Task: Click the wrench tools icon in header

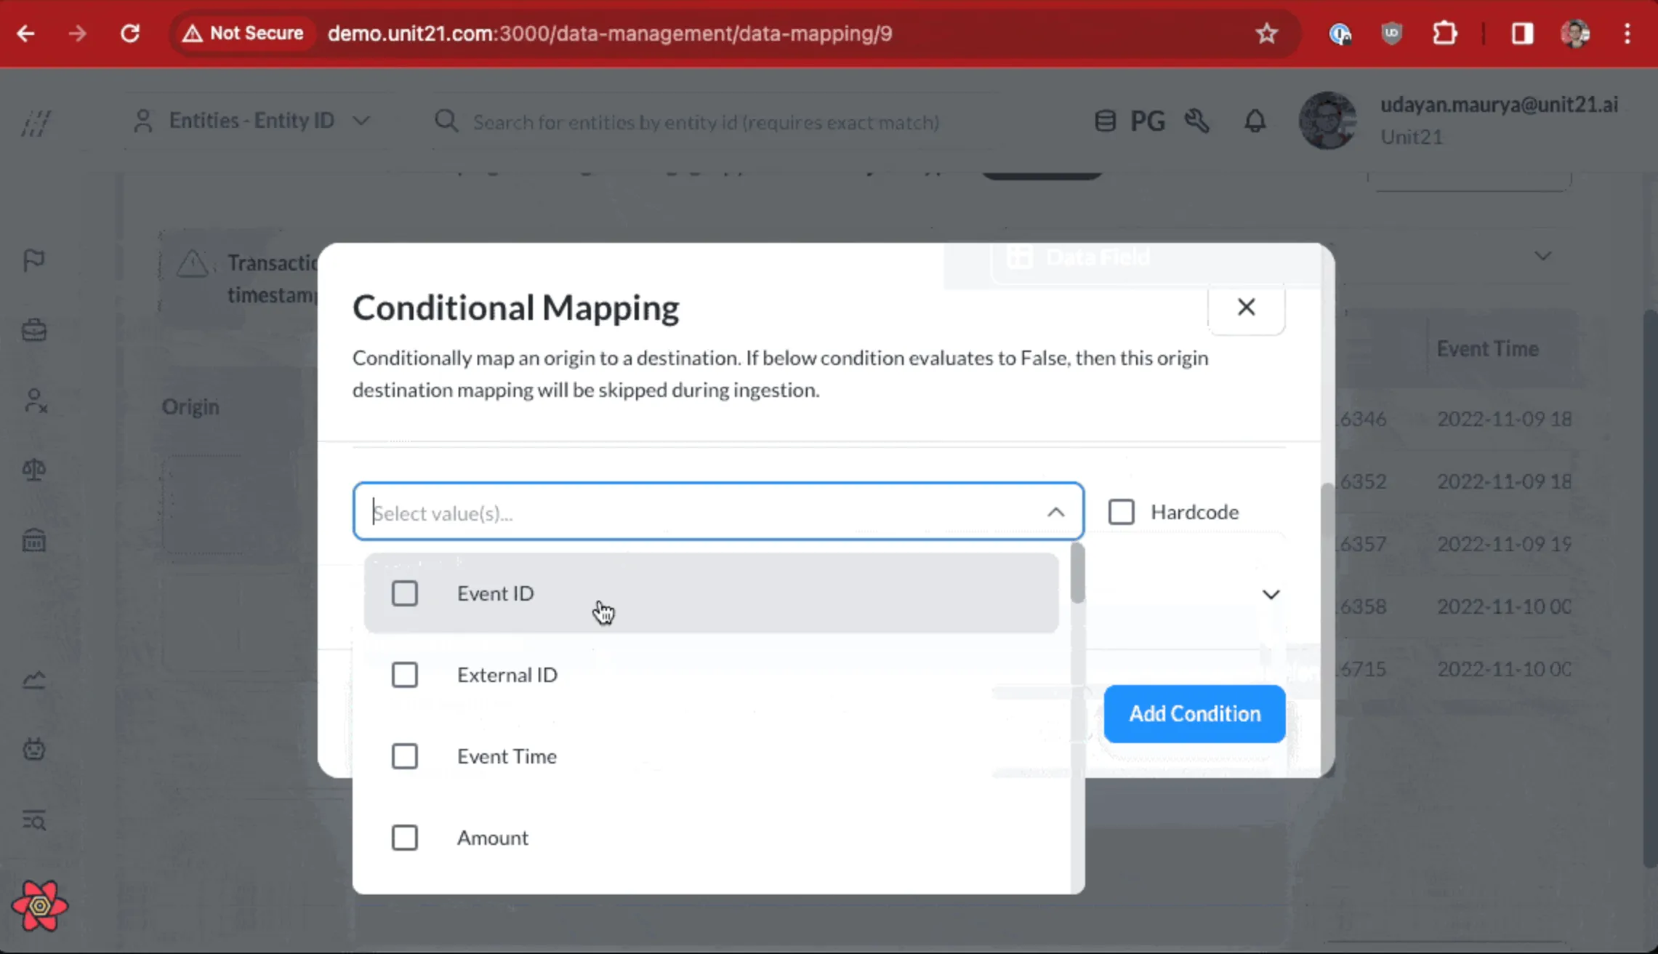Action: pos(1196,121)
